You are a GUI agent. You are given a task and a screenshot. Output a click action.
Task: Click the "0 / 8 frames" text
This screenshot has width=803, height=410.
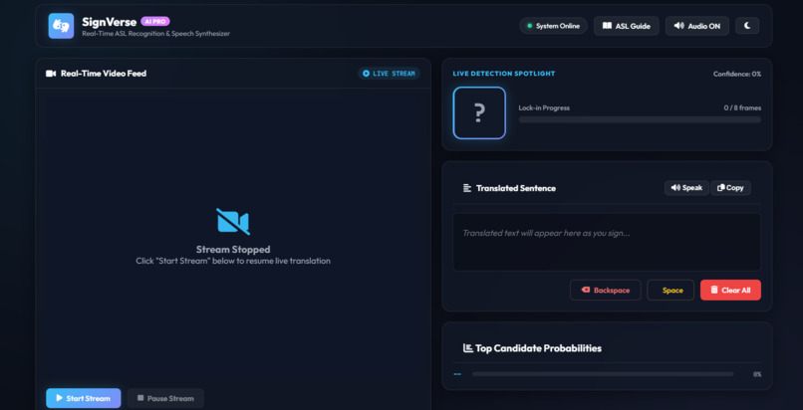tap(742, 107)
